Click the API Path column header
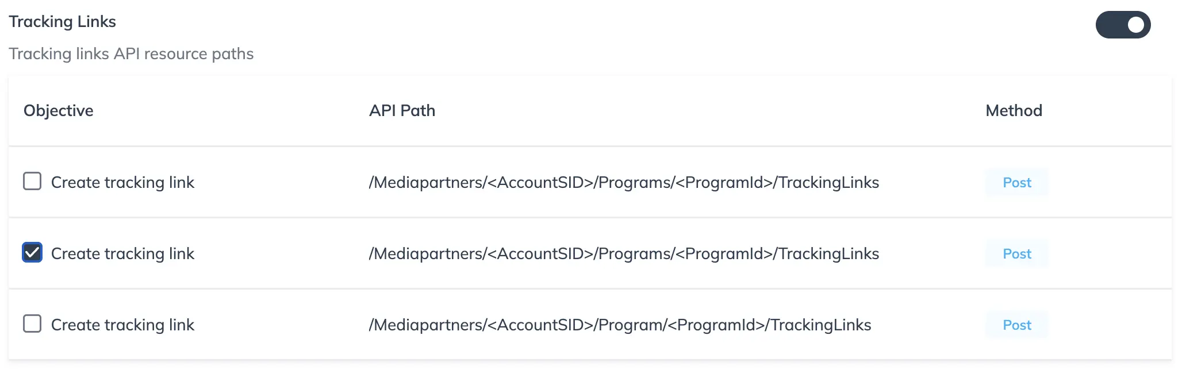Viewport: 1182px width, 370px height. pos(402,110)
